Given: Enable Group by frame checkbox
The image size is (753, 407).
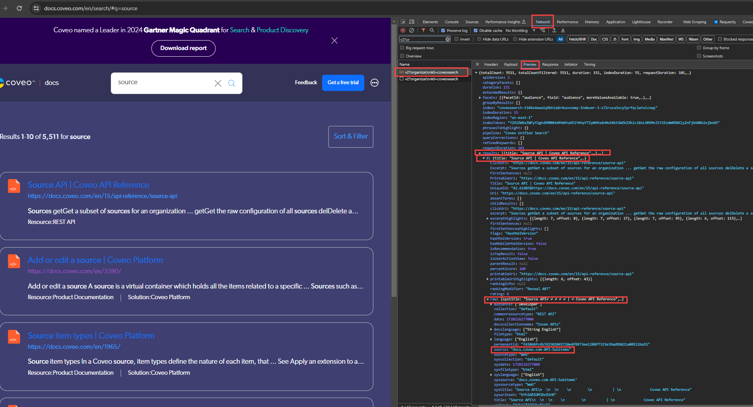Looking at the screenshot, I should point(699,48).
